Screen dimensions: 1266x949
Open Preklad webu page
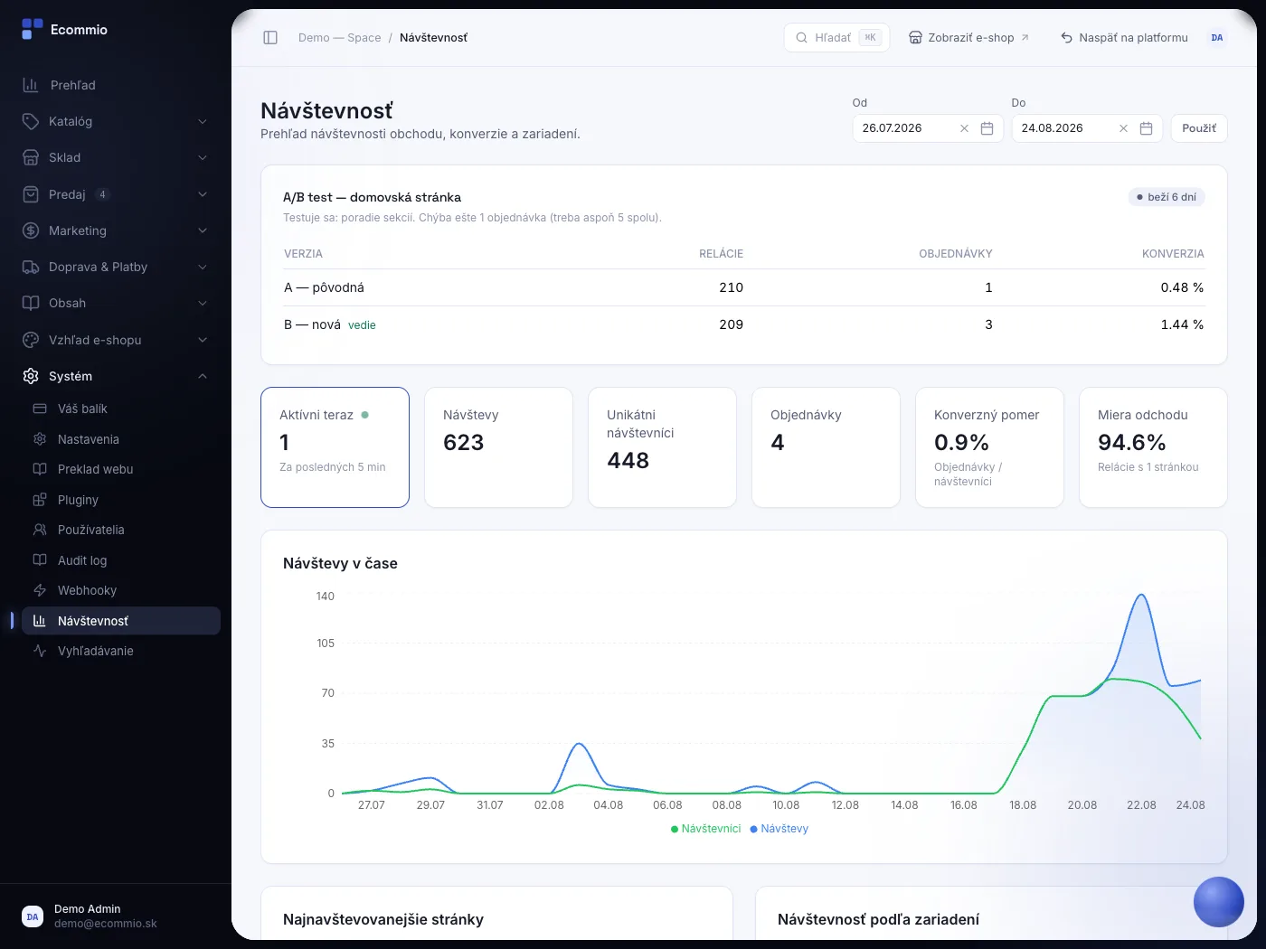121,469
